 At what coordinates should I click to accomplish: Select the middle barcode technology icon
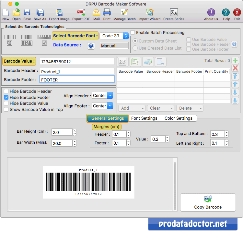coord(27,40)
